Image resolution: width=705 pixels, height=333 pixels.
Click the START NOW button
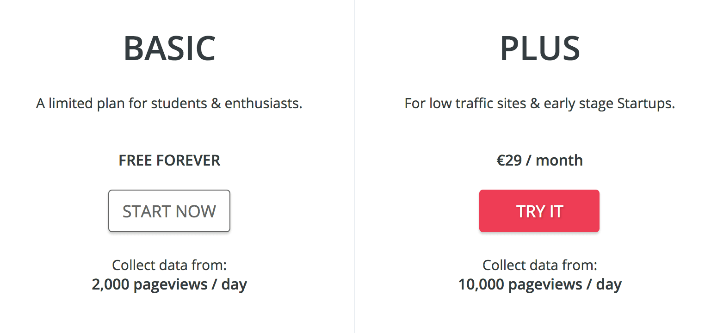169,211
